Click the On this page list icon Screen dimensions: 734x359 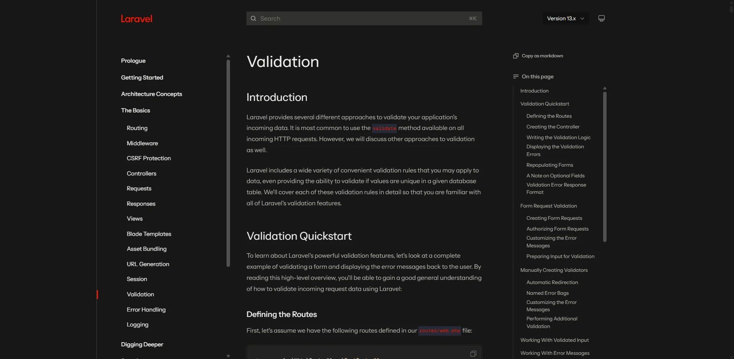tap(516, 76)
